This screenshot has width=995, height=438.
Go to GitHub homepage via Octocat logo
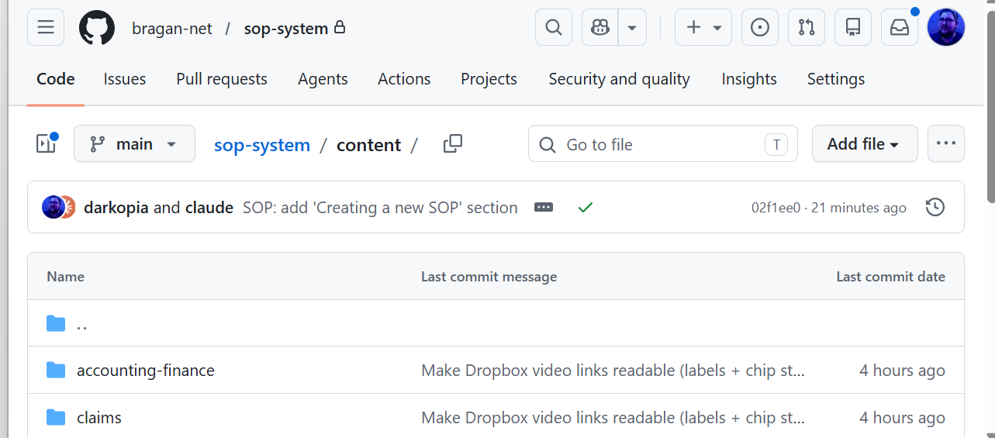click(97, 28)
